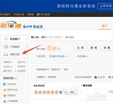Click the 转账付款 transfer icon
The image size is (113, 104).
tap(6, 54)
